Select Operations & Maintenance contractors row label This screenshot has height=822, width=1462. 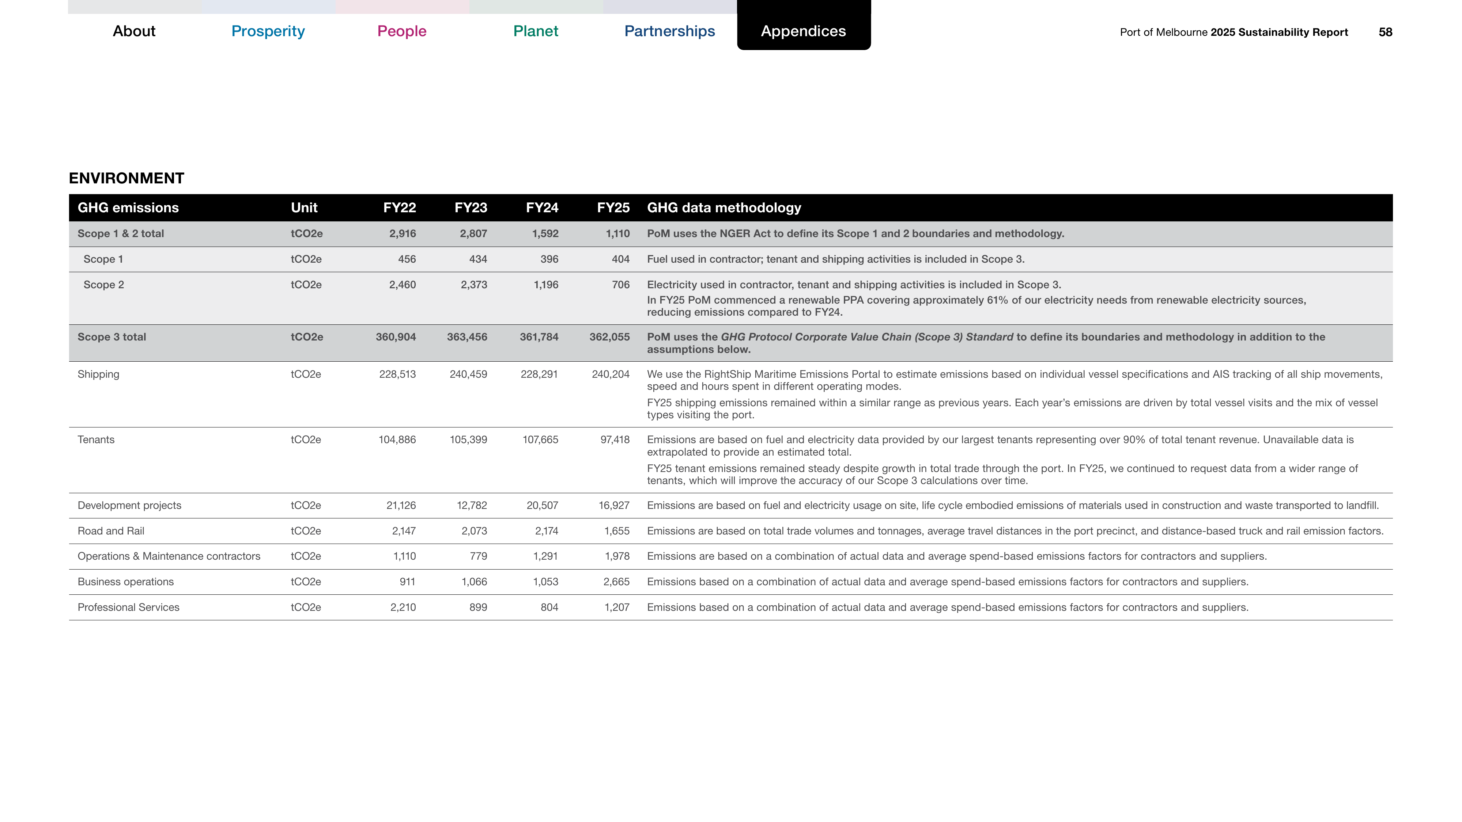pos(169,556)
